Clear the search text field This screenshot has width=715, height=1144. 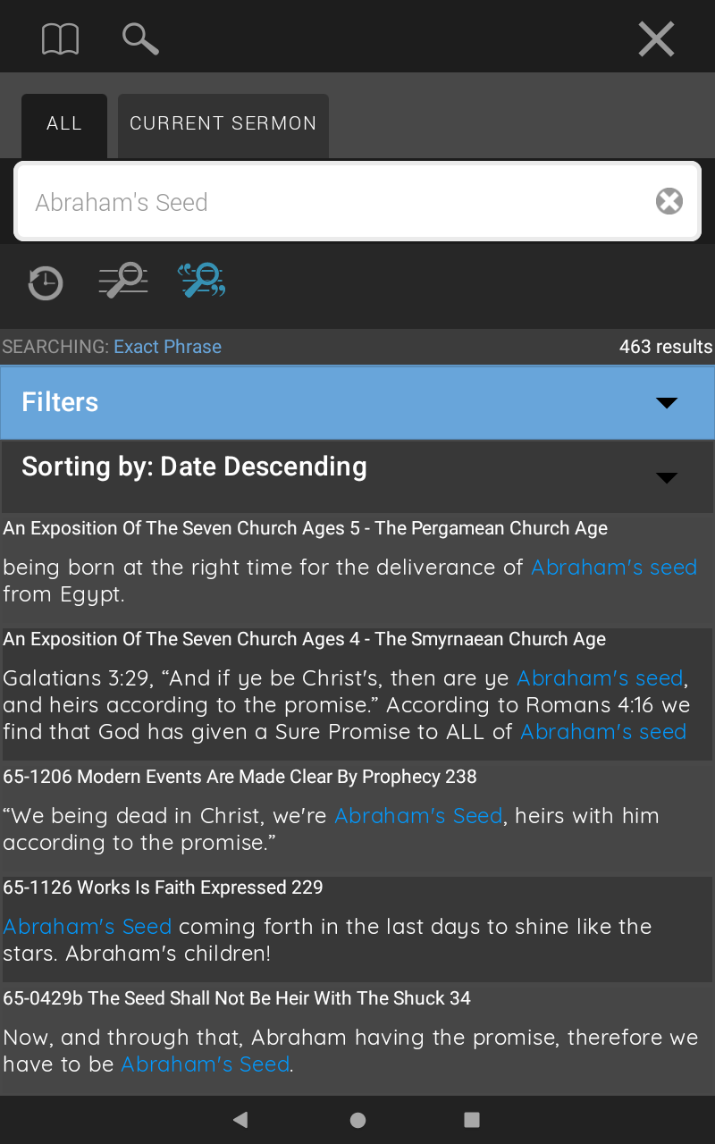tap(669, 201)
